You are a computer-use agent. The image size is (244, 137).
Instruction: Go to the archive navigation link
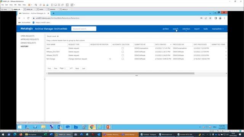pyautogui.click(x=165, y=29)
